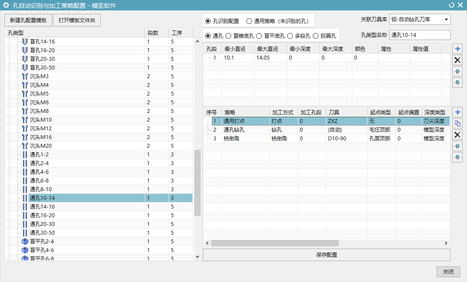Click the 孔类型名称 input field
This screenshot has height=282, width=467.
[x=420, y=35]
